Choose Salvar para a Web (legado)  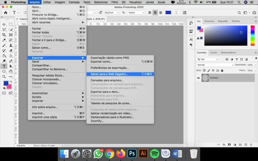click(120, 74)
